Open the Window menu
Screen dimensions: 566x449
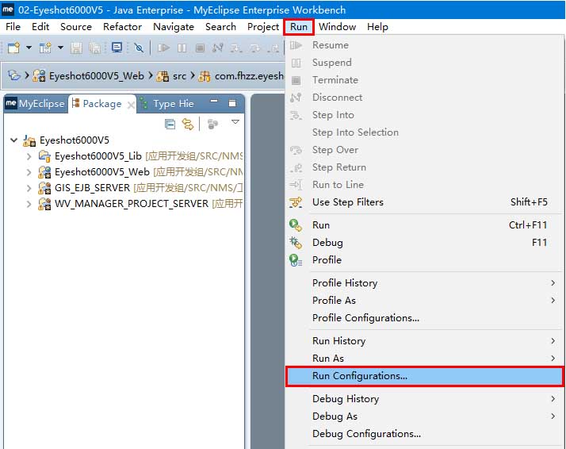[337, 27]
